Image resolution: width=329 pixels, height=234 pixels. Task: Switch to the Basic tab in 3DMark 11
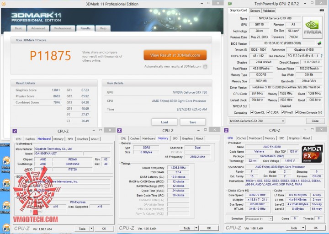[18, 28]
